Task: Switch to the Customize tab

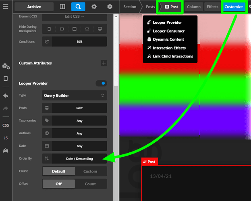Action: [x=233, y=7]
